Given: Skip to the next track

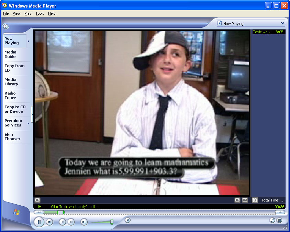Looking at the screenshot, I should pyautogui.click(x=71, y=222).
